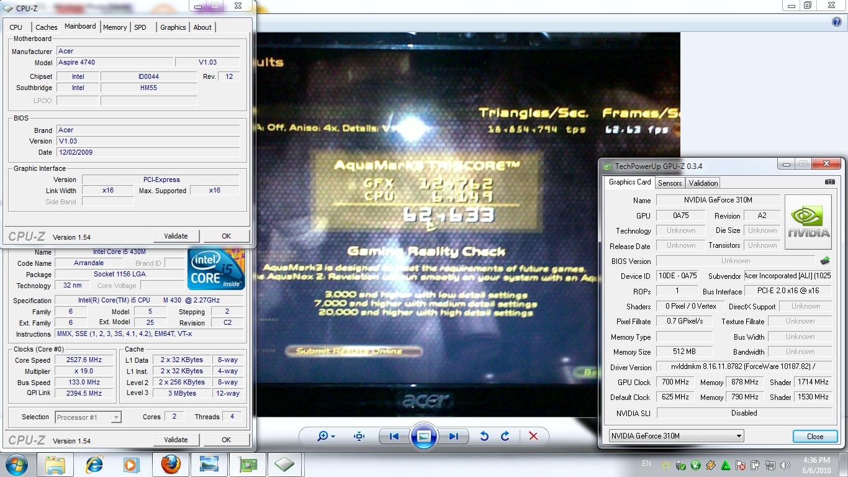Screen dimensions: 848x477
Task: Click the Show desktop strip in taskbar
Action: [844, 465]
